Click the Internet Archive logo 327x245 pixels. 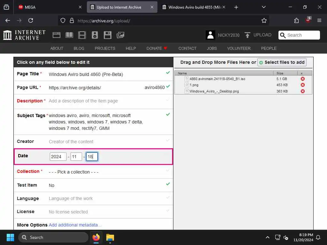pyautogui.click(x=24, y=35)
